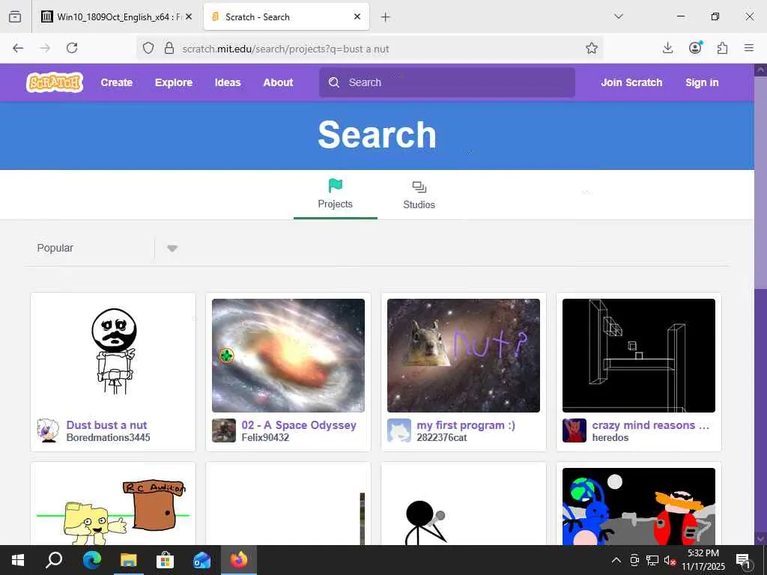The image size is (767, 575).
Task: Click the Dust bust a nut thumbnail
Action: (x=113, y=356)
